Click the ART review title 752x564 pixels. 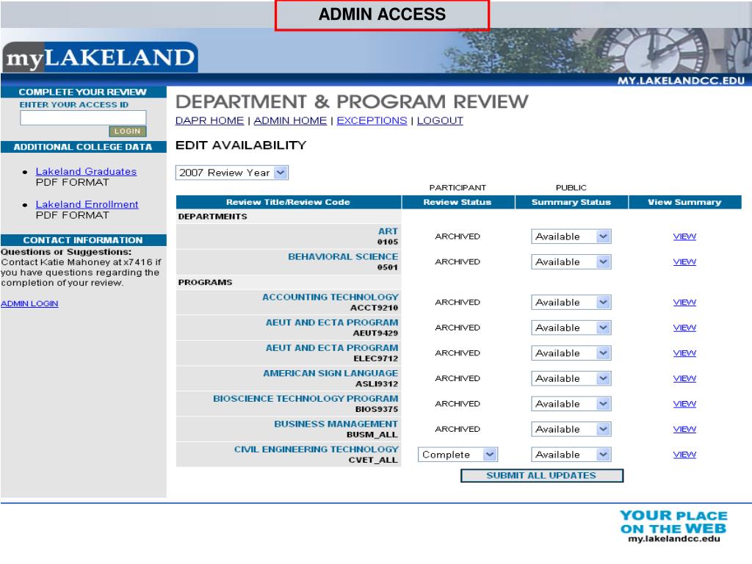click(388, 231)
